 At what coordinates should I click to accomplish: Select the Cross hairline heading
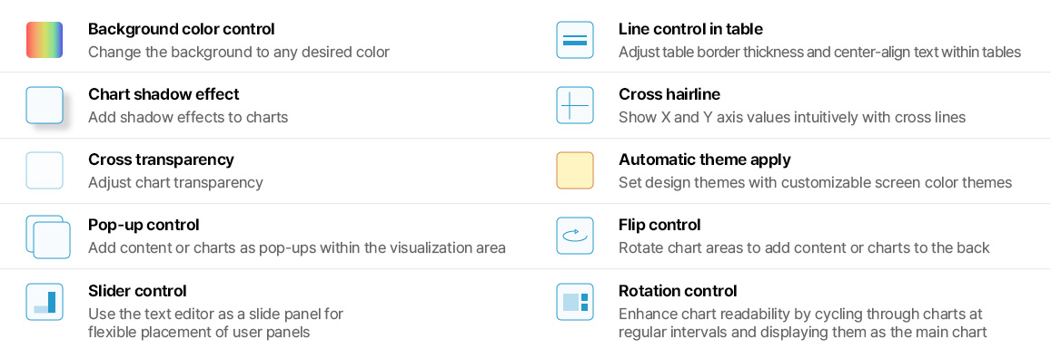pos(669,94)
